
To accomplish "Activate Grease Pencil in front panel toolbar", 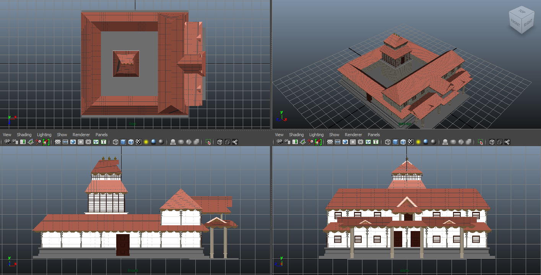I will click(46, 142).
